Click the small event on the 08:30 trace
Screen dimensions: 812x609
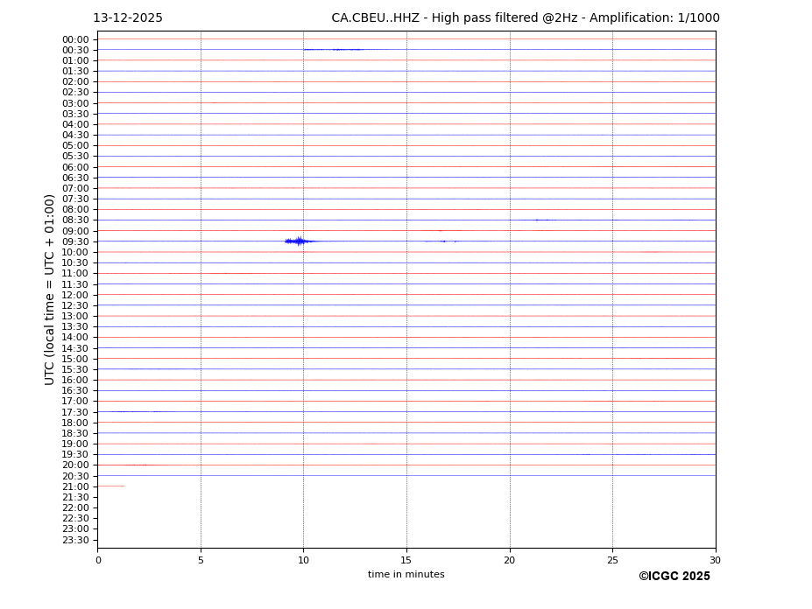point(543,220)
